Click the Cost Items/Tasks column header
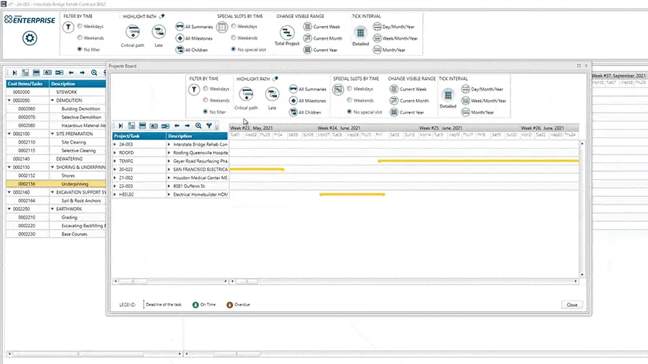This screenshot has width=648, height=364. coord(26,84)
